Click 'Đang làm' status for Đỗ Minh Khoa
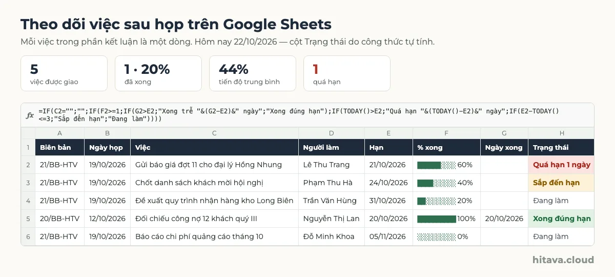Viewport: 615px width, 277px height. [561, 236]
